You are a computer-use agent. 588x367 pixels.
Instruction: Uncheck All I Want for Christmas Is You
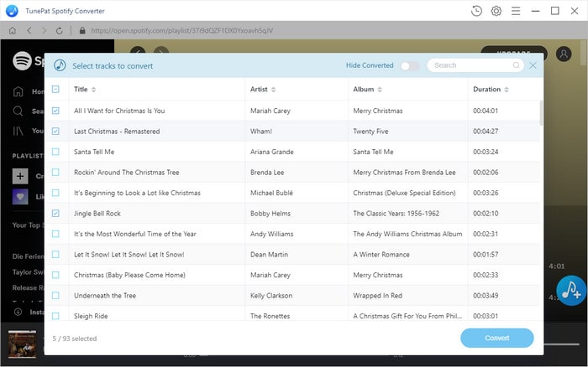(x=55, y=111)
